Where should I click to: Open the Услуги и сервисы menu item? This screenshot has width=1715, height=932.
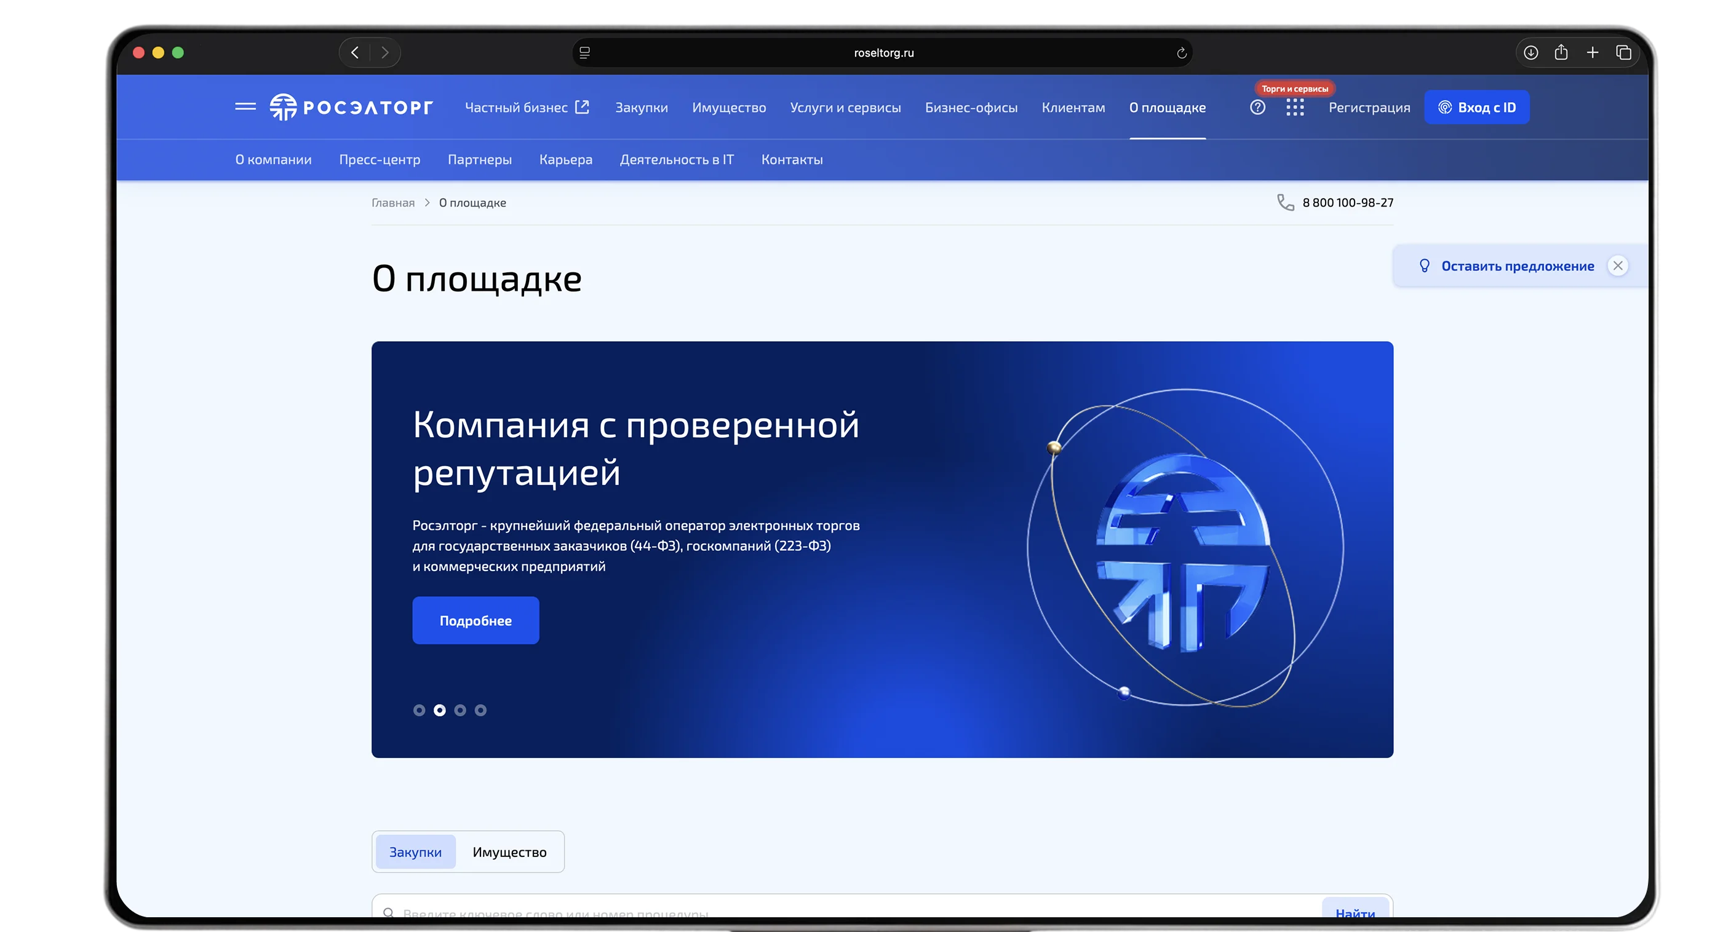[x=845, y=107]
